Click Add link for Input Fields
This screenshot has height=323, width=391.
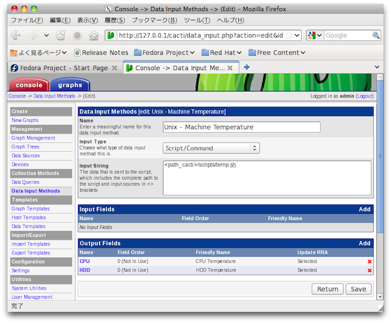[364, 210]
